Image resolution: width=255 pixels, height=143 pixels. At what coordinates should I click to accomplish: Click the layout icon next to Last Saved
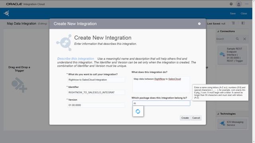[x=233, y=23]
